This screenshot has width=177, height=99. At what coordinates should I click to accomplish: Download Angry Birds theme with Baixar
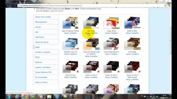(108, 33)
